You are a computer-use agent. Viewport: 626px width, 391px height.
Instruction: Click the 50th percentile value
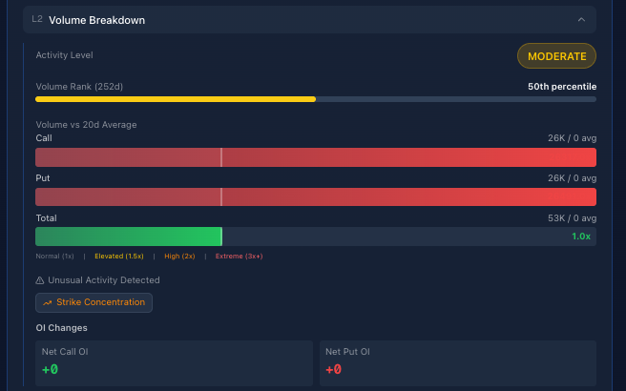tap(561, 87)
